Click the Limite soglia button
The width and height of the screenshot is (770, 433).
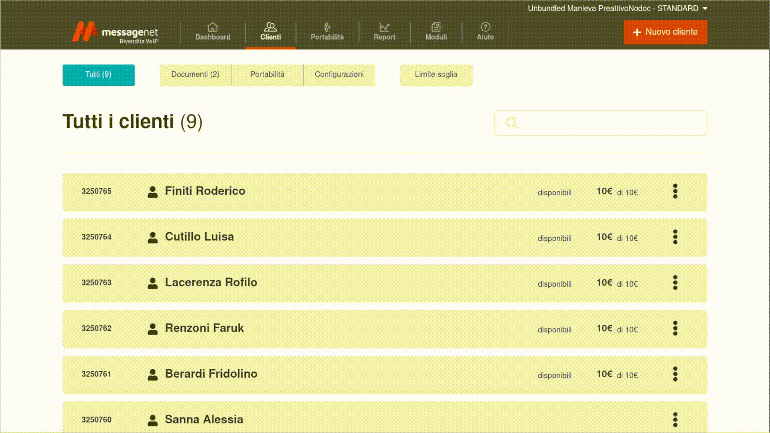click(x=436, y=75)
